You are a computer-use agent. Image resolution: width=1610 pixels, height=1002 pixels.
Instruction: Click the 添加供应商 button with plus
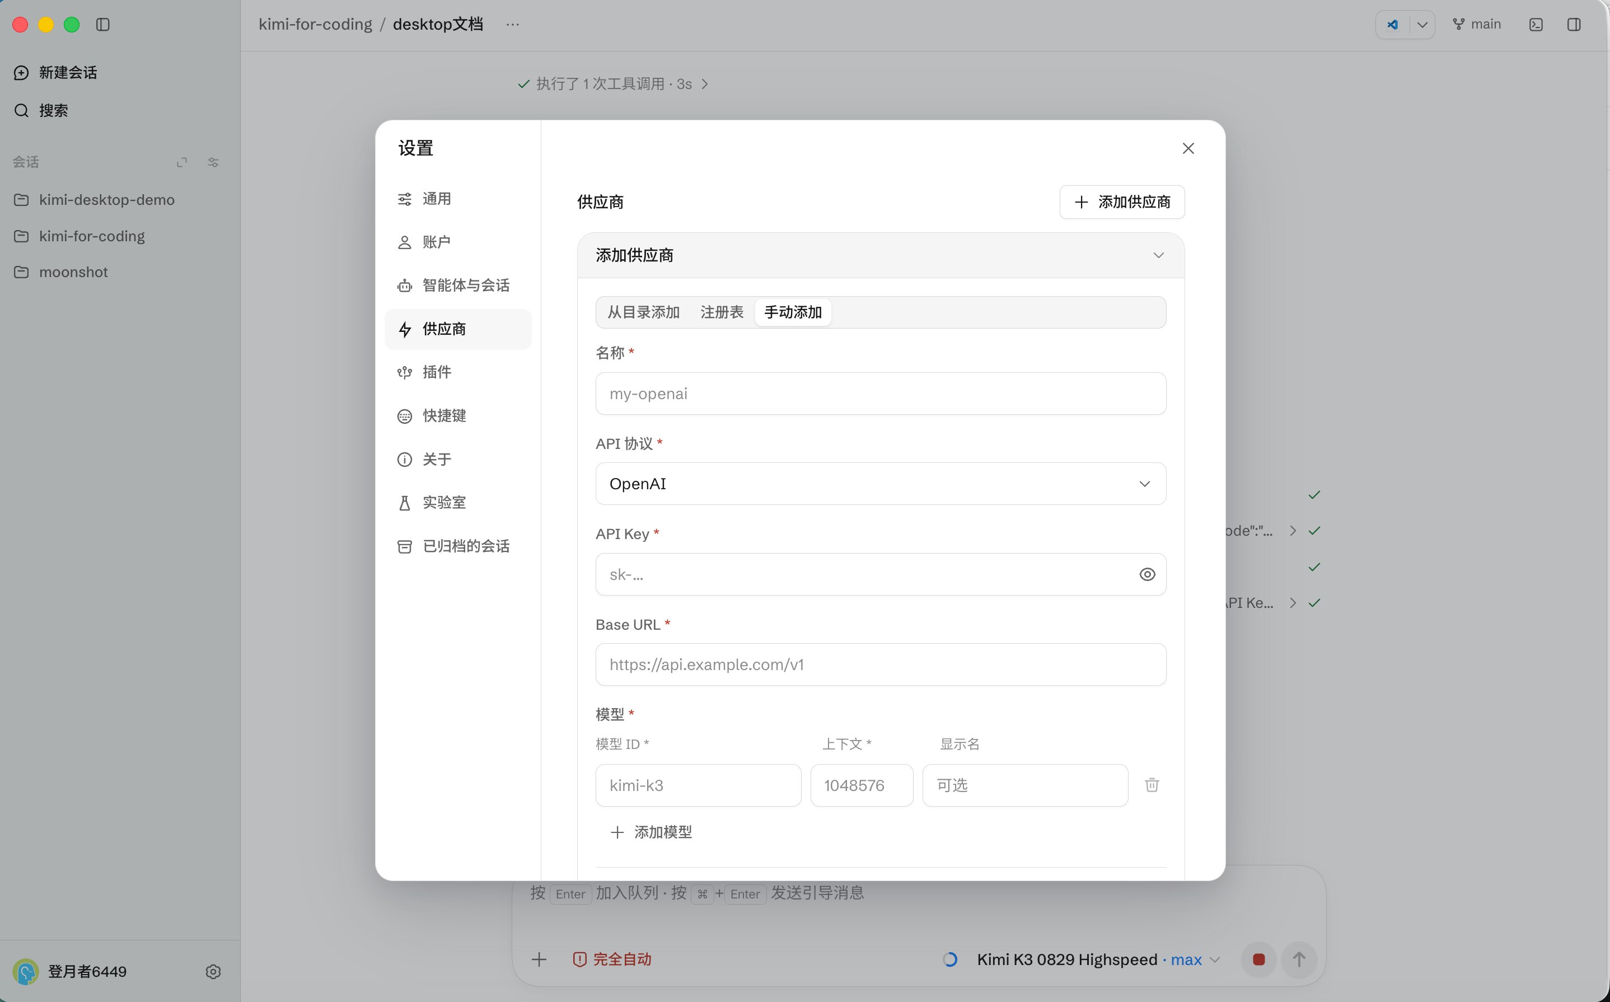click(x=1122, y=202)
